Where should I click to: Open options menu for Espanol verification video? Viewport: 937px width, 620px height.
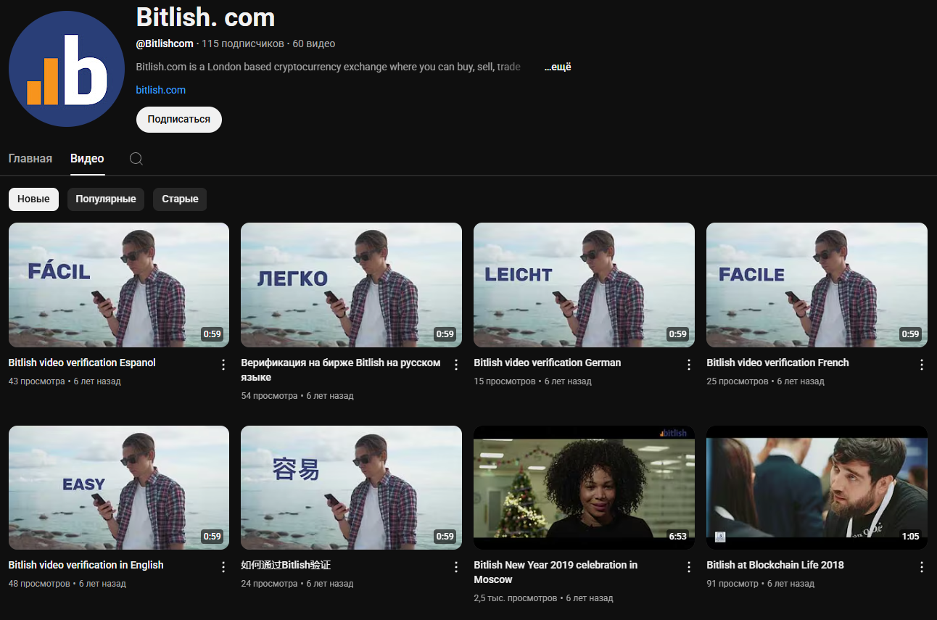pos(223,365)
